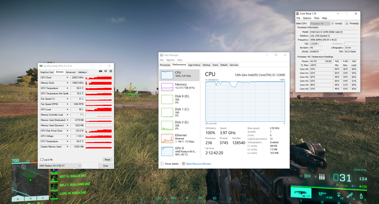
Task: Open the Advanced tab in GPU-Z
Action: [x=70, y=72]
